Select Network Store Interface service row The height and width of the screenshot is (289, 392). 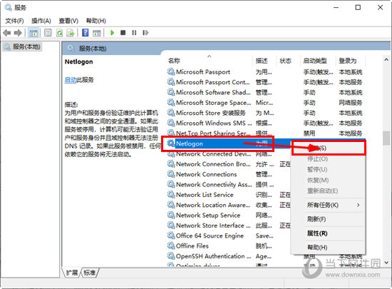pyautogui.click(x=229, y=225)
